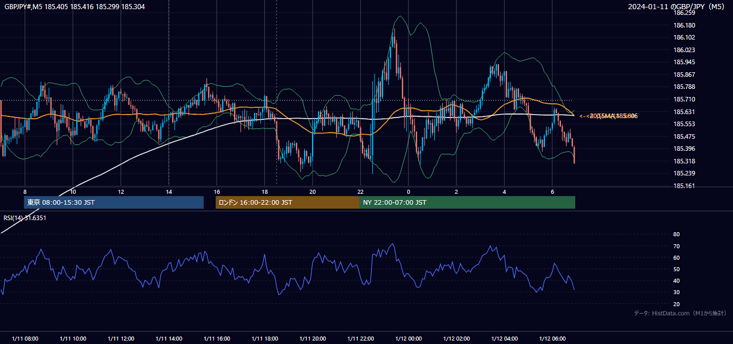This screenshot has width=733, height=344.
Task: Click bottom time label 1/11 14:00
Action: 169,339
